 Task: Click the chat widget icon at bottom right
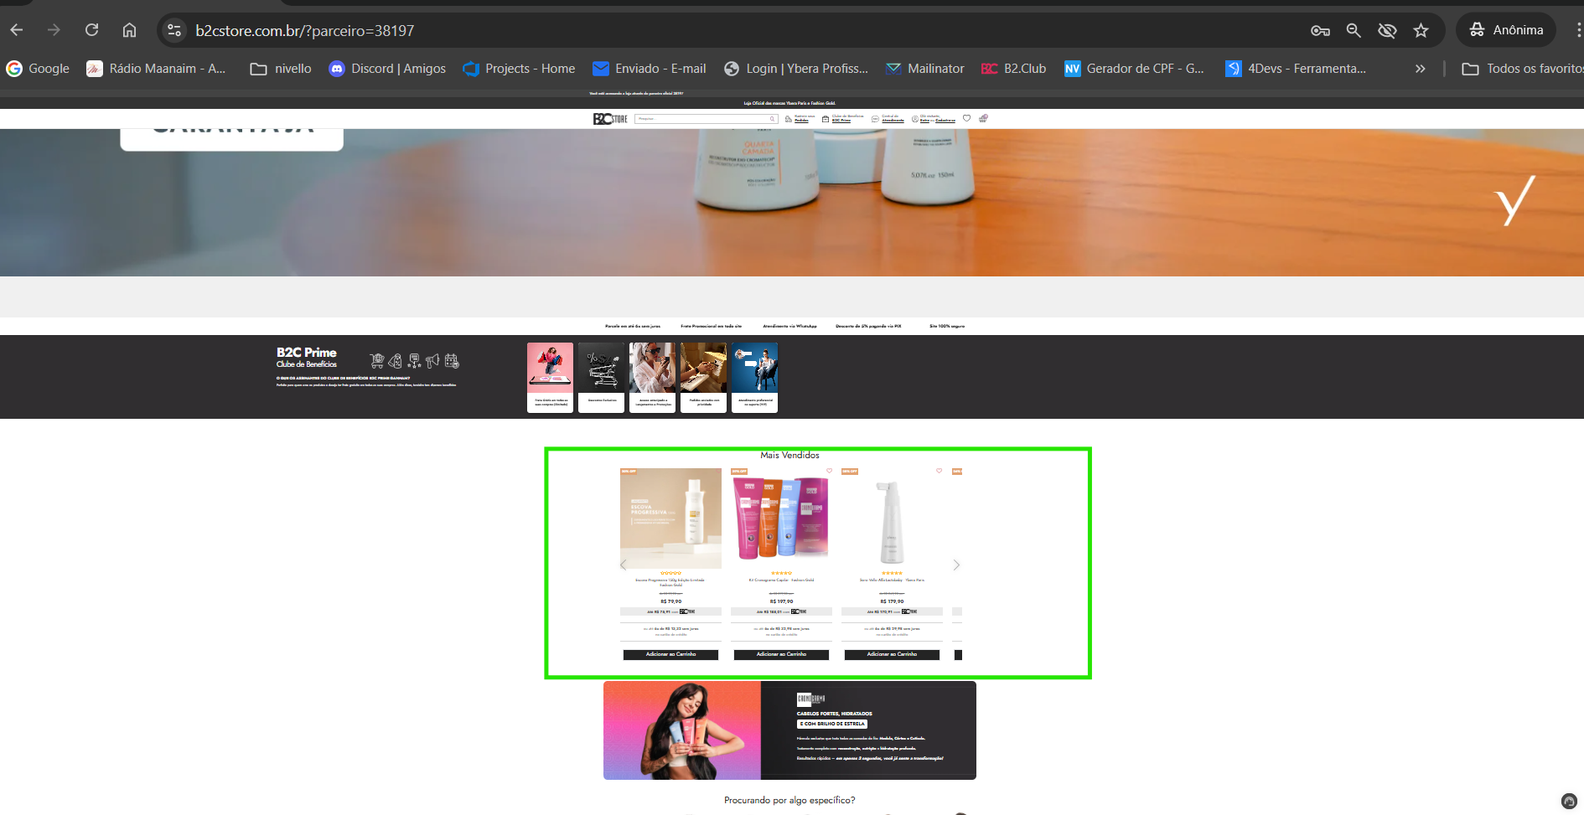[1569, 801]
